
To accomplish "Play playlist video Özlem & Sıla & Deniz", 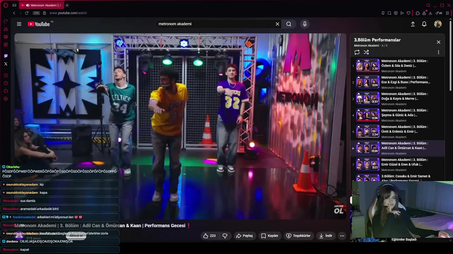I will click(x=397, y=66).
